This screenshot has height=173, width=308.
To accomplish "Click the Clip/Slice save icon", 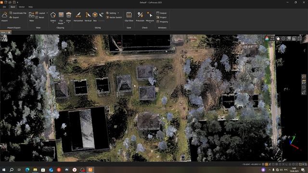I will [129, 15].
